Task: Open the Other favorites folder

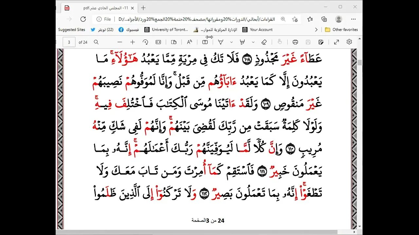Action: pyautogui.click(x=341, y=30)
